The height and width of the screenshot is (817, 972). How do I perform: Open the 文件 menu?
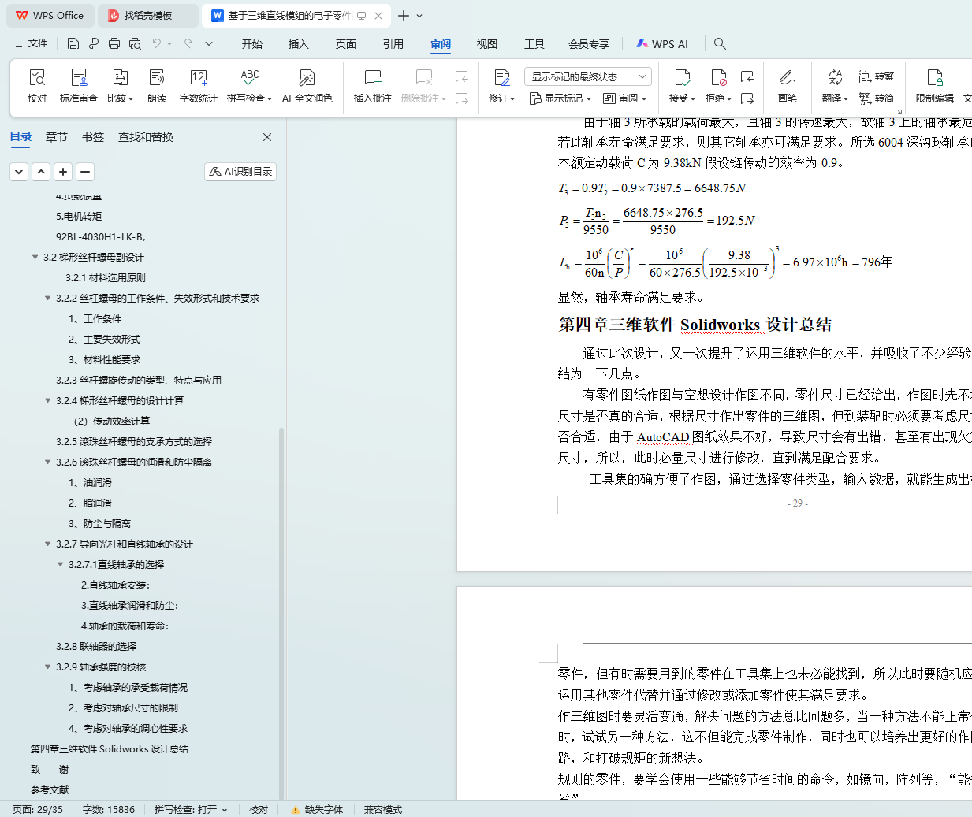[32, 43]
